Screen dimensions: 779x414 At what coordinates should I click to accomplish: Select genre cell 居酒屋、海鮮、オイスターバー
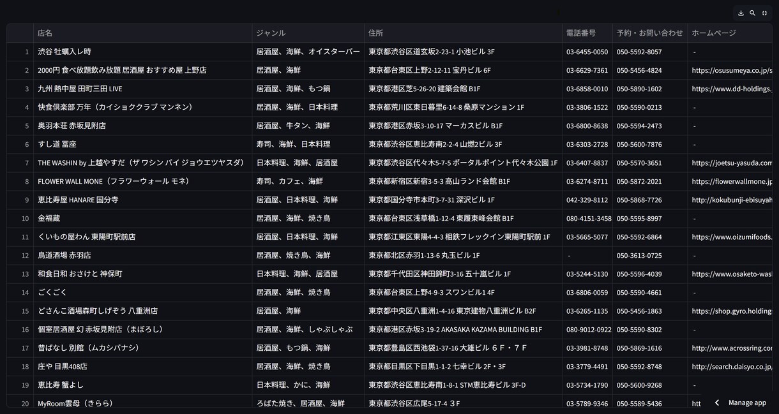(308, 52)
